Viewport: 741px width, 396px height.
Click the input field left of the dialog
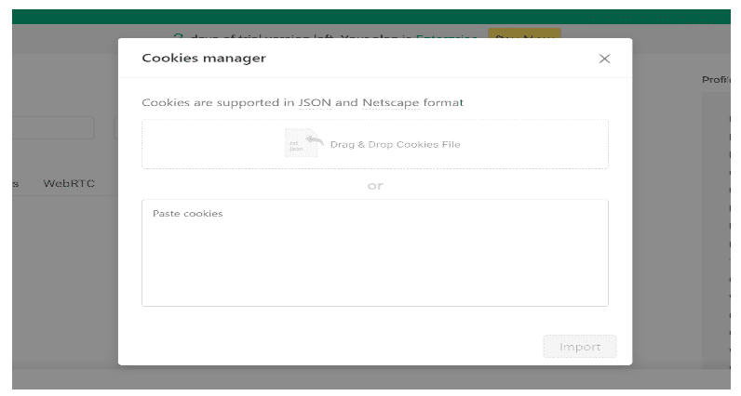53,128
